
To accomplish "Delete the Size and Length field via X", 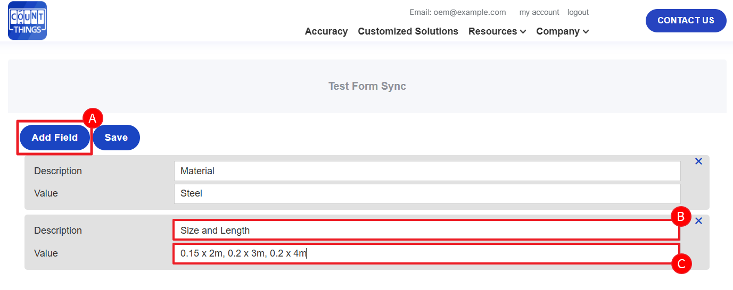I will [x=698, y=221].
